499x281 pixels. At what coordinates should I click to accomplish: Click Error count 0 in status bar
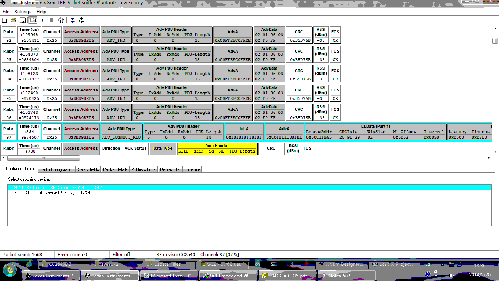(x=72, y=255)
